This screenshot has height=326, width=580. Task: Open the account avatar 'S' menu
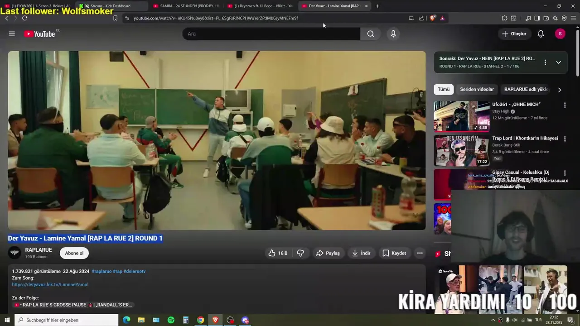[x=560, y=34]
